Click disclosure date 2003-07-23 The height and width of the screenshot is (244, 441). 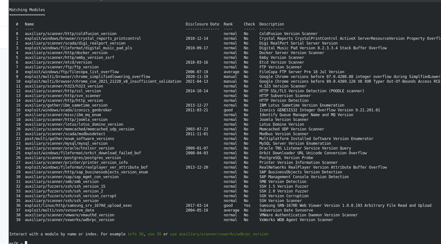tap(197, 129)
